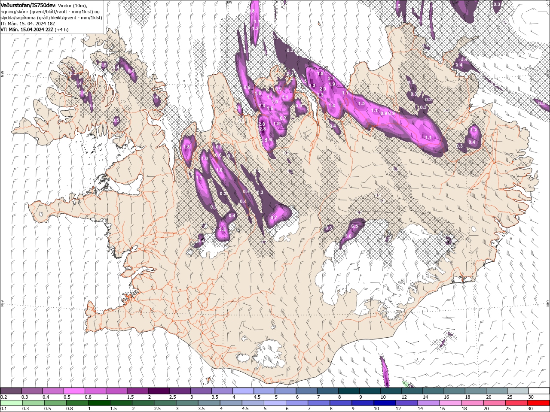The image size is (550, 412).
Task: Click the 'IT: Mán. 15. 04. 2024 18Z' line
Action: coord(27,24)
